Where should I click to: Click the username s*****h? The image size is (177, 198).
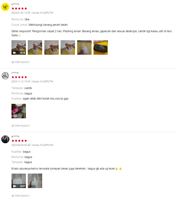15,4
